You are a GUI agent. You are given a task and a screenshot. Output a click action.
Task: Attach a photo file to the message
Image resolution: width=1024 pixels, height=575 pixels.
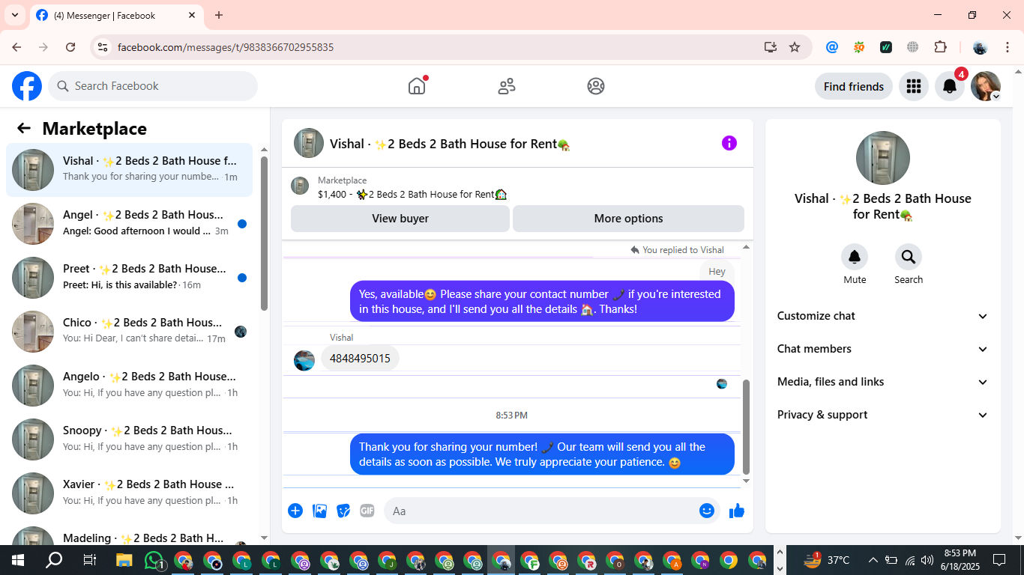(x=320, y=511)
